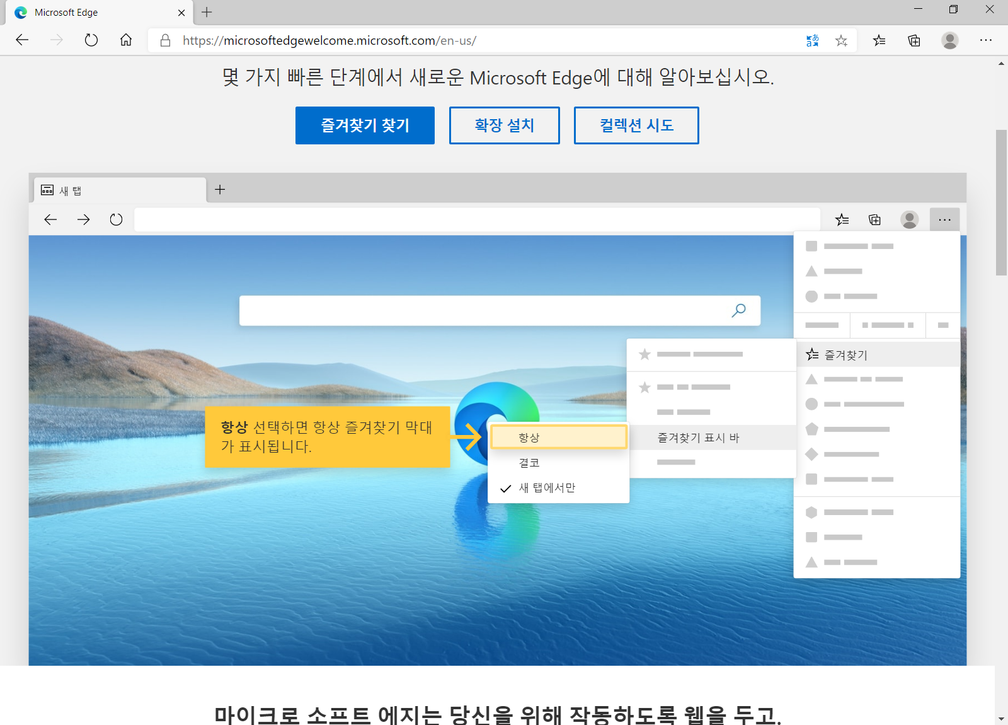Open the Collections toolbar icon

(x=914, y=40)
